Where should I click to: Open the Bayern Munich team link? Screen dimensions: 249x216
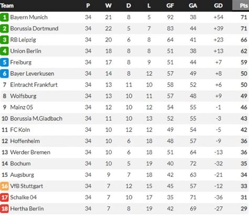pos(29,17)
